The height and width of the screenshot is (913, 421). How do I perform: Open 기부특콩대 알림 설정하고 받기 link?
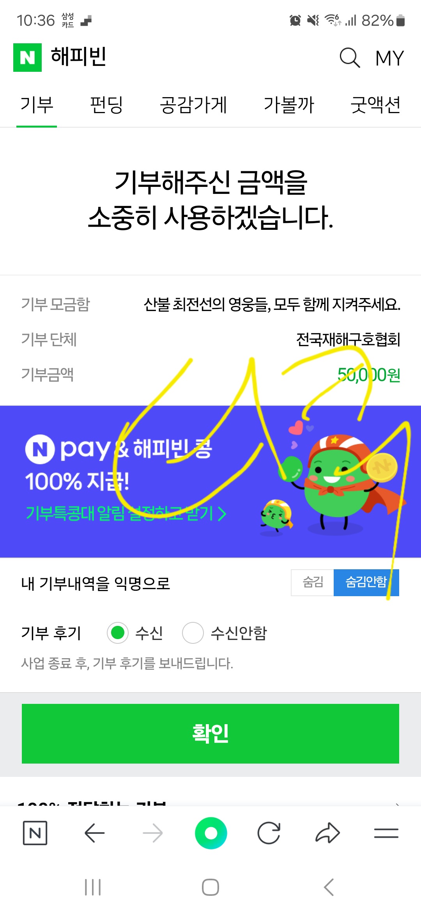(126, 513)
